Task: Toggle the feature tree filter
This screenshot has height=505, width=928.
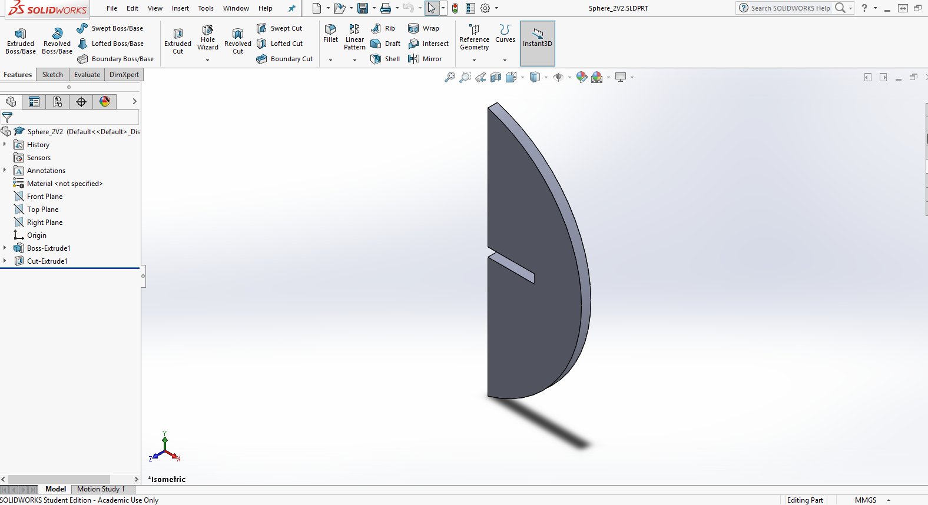Action: click(8, 117)
